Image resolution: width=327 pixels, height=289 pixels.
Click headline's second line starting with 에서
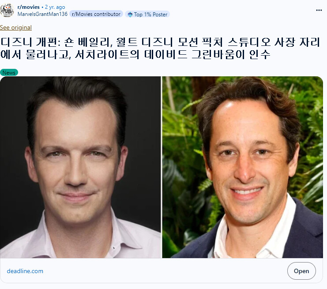tap(135, 55)
